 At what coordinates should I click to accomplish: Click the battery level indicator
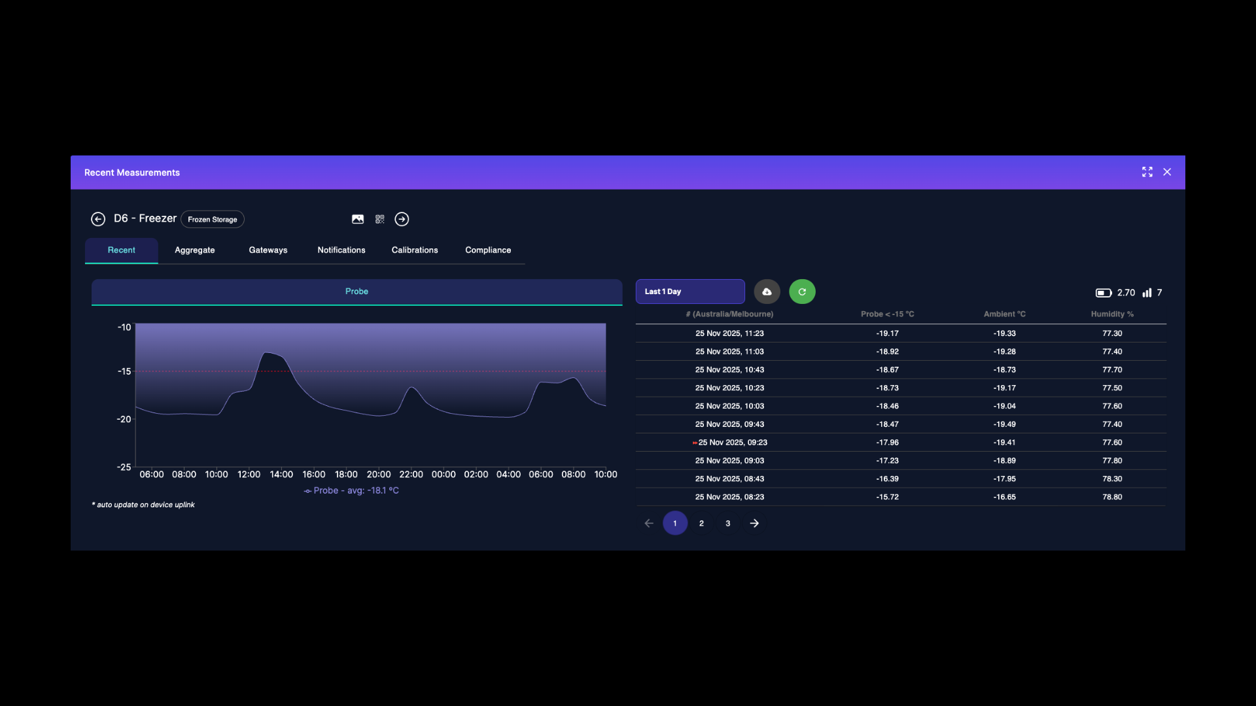(1104, 293)
